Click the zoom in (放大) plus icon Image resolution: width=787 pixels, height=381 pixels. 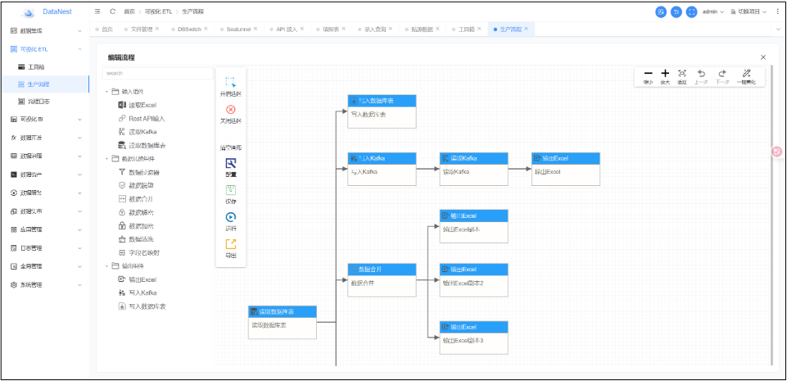pyautogui.click(x=665, y=73)
